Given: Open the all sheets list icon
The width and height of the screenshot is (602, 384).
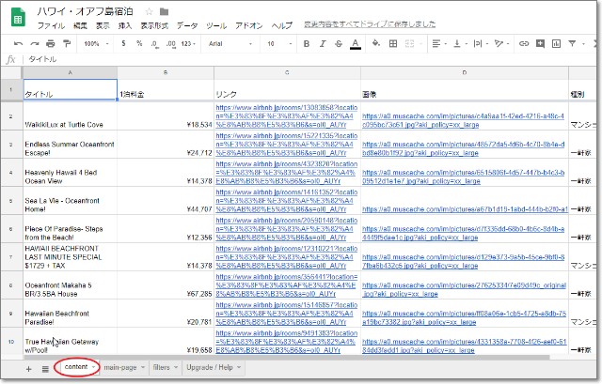Looking at the screenshot, I should click(44, 367).
